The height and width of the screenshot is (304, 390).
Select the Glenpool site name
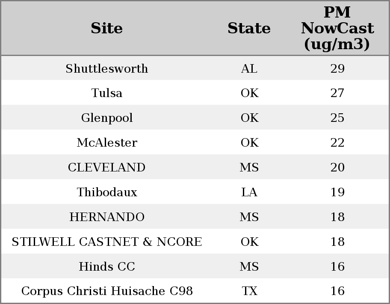107,118
